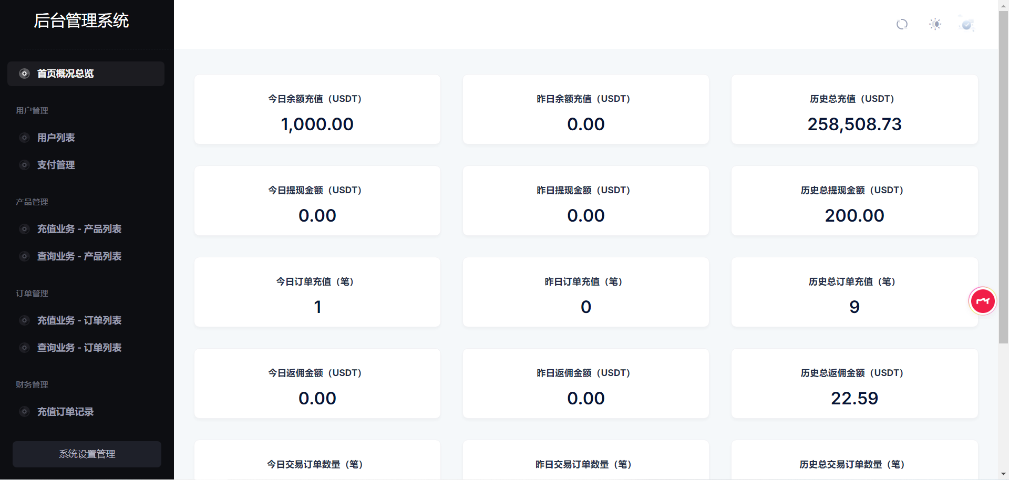Click the scrollbar down arrow
Image resolution: width=1009 pixels, height=480 pixels.
point(1003,474)
